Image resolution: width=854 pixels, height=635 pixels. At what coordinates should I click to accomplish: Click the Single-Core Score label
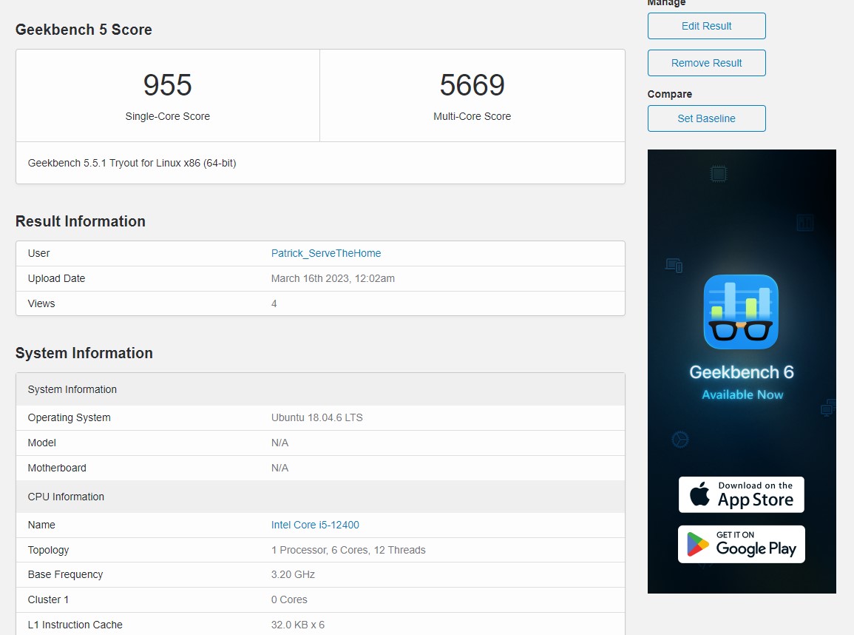tap(167, 117)
